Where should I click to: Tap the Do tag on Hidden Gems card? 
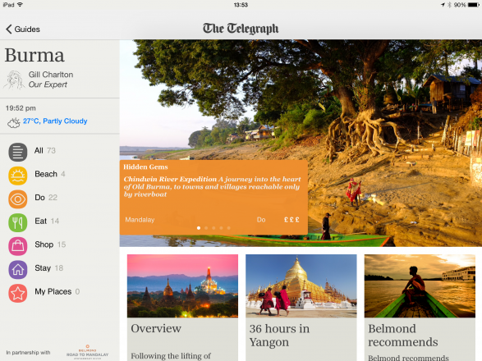click(x=261, y=220)
